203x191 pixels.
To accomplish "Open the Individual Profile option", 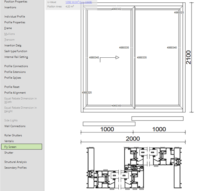I will 15,17.
